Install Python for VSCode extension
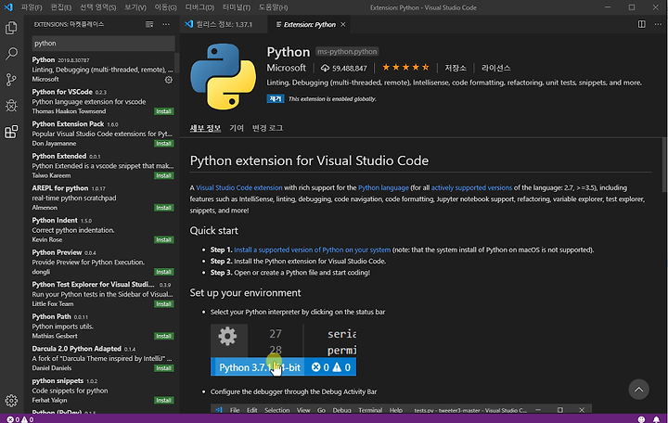 coord(163,111)
